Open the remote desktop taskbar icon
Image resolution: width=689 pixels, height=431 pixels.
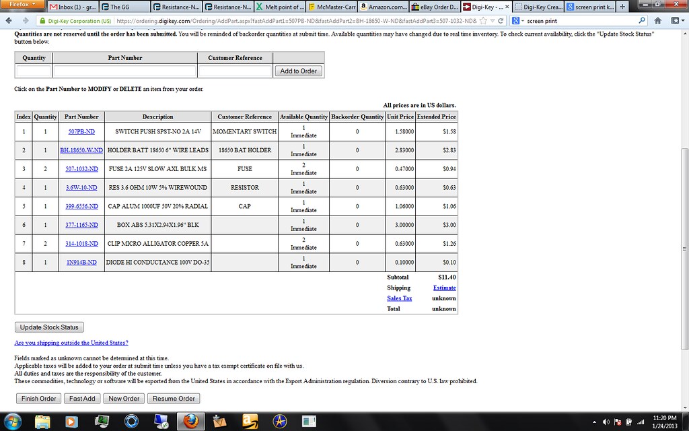click(161, 422)
